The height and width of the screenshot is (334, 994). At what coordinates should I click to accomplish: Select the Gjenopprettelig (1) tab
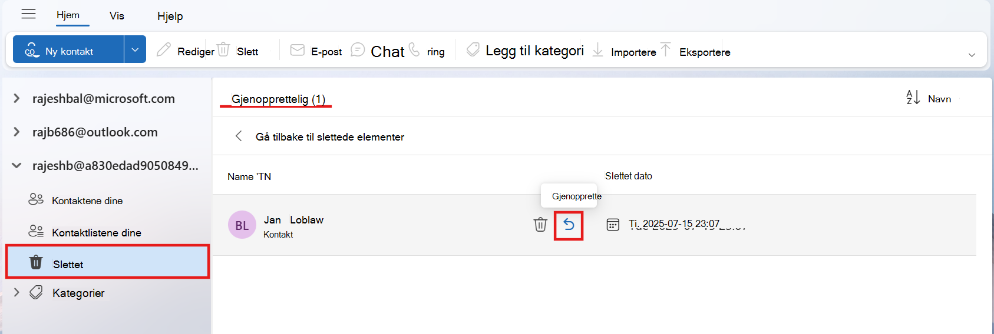point(278,99)
